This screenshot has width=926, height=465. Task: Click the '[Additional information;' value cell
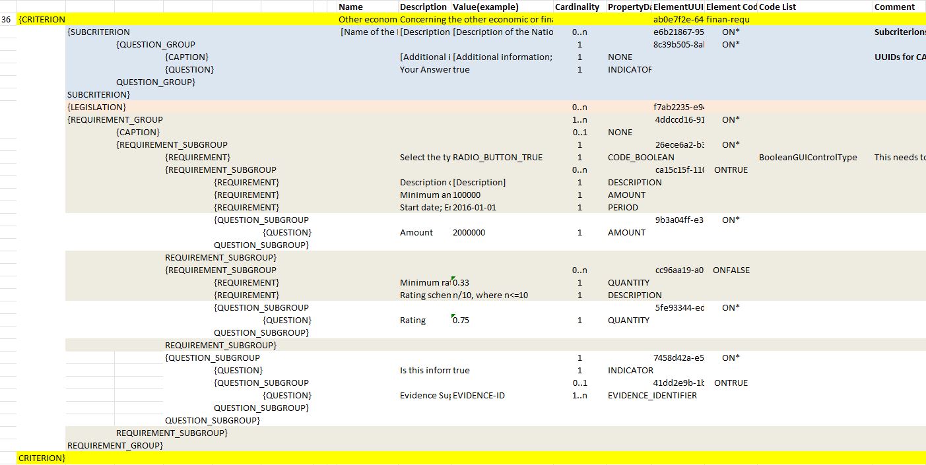[x=502, y=57]
